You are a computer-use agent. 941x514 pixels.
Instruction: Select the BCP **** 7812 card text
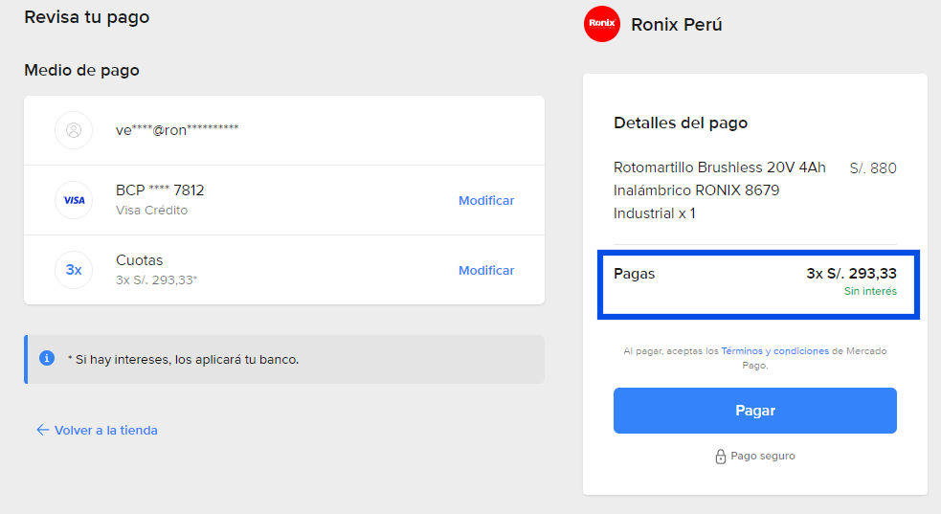(x=160, y=190)
